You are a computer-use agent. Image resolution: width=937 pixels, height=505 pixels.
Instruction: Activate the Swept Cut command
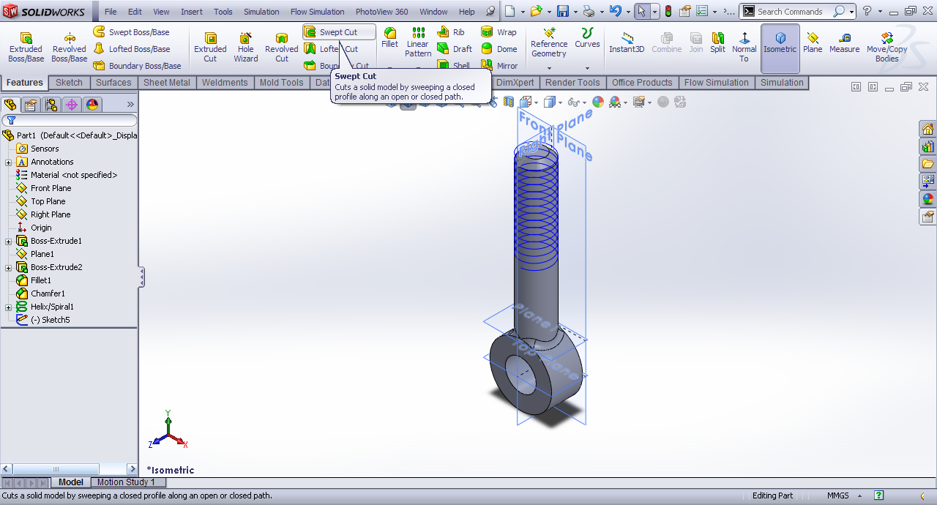[340, 32]
